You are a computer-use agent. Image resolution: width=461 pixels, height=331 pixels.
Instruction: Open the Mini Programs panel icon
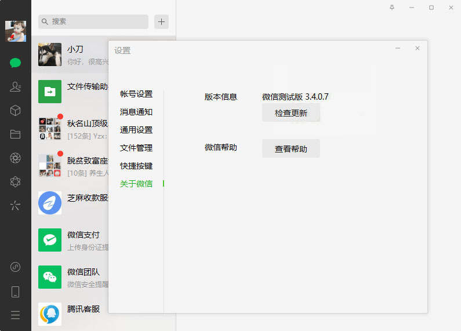coord(16,267)
